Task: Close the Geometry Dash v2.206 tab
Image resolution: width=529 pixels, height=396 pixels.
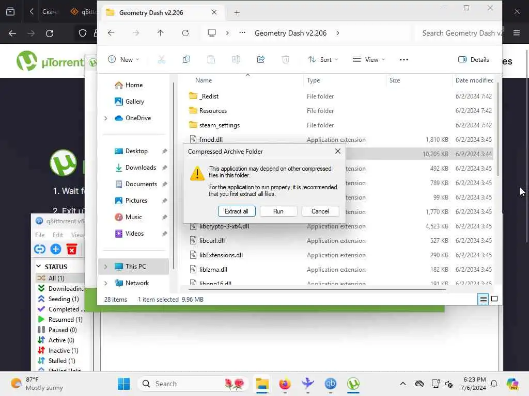Action: click(x=214, y=12)
